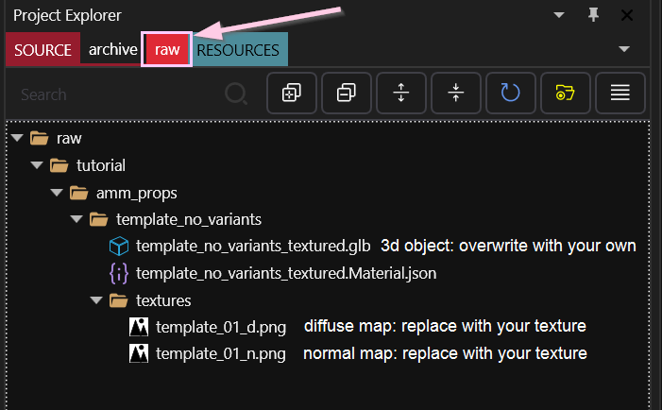
Task: Click the collapse all nodes toolbar icon
Action: pos(347,93)
